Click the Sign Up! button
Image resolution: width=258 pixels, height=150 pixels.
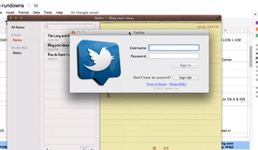185,78
